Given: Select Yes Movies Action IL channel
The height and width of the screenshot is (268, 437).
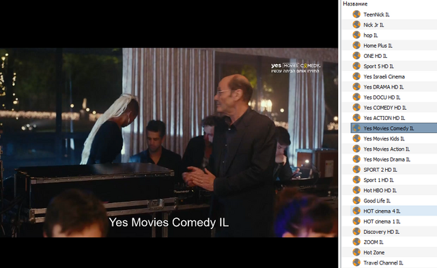Looking at the screenshot, I should pos(386,149).
